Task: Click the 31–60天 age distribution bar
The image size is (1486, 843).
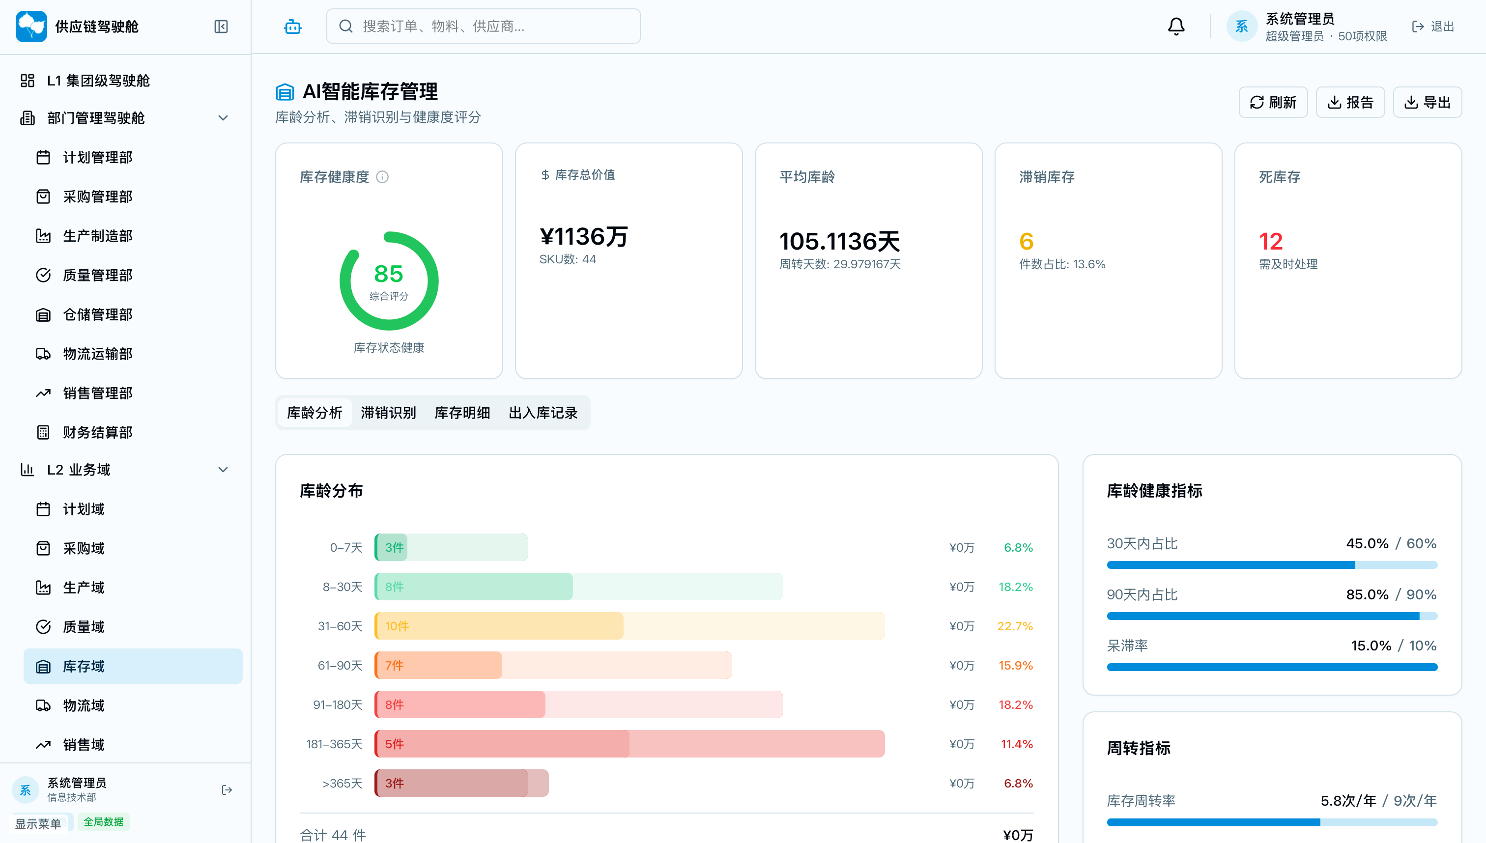Action: 629,626
